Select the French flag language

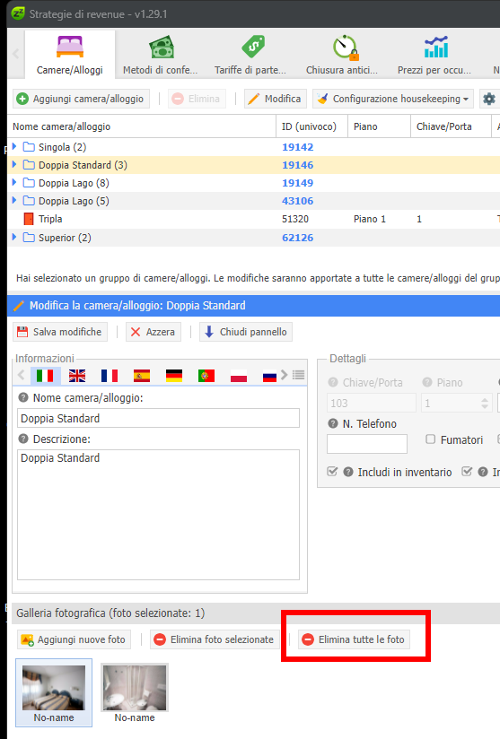pyautogui.click(x=110, y=376)
